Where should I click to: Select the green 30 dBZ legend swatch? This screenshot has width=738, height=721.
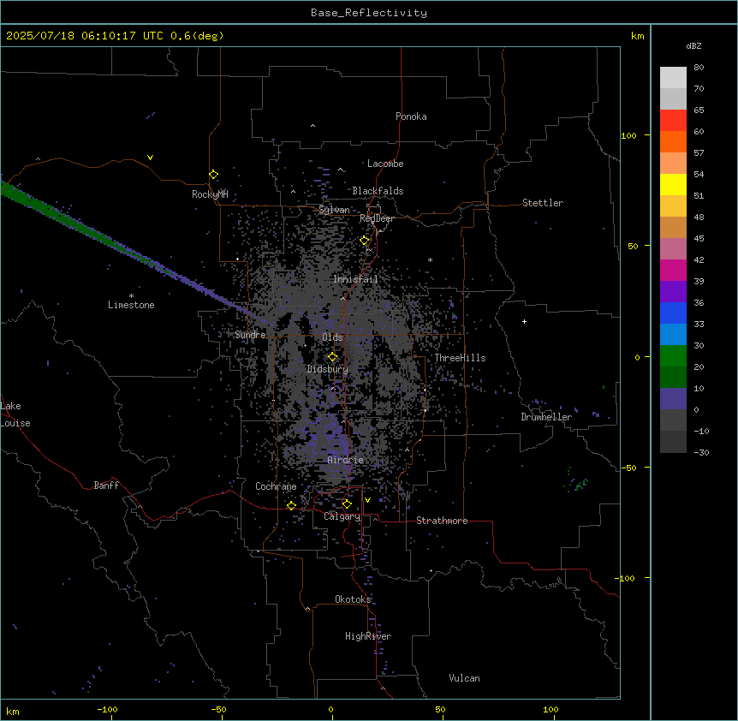(x=673, y=356)
